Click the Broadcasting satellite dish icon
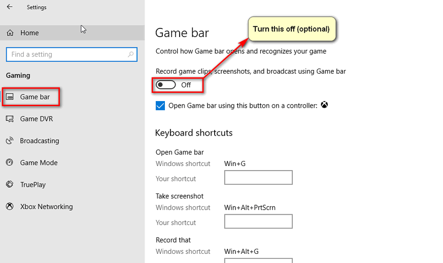Viewport: 443px width, 263px height. click(x=10, y=141)
